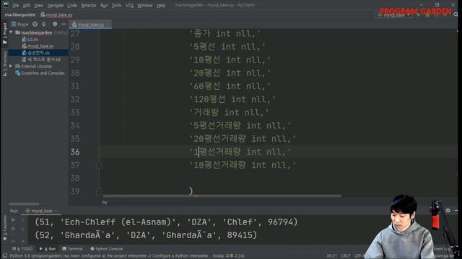462x259 pixels.
Task: Open the Python Console tool window
Action: 106,249
